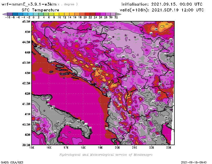212x164 pixels.
Task: Click the 40.5N latitude axis label
Action: pyautogui.click(x=26, y=124)
